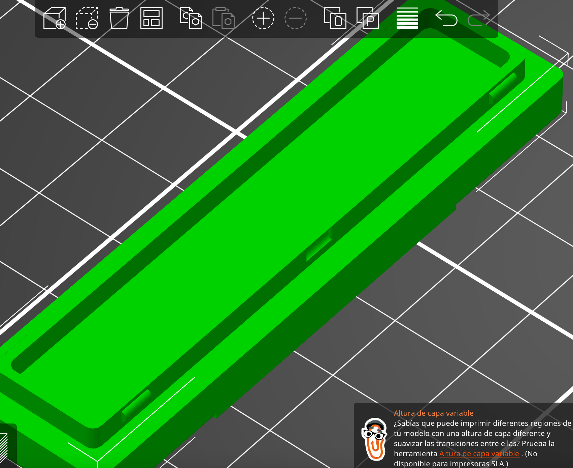Click the Delete selected (cube minus) icon

pos(87,18)
